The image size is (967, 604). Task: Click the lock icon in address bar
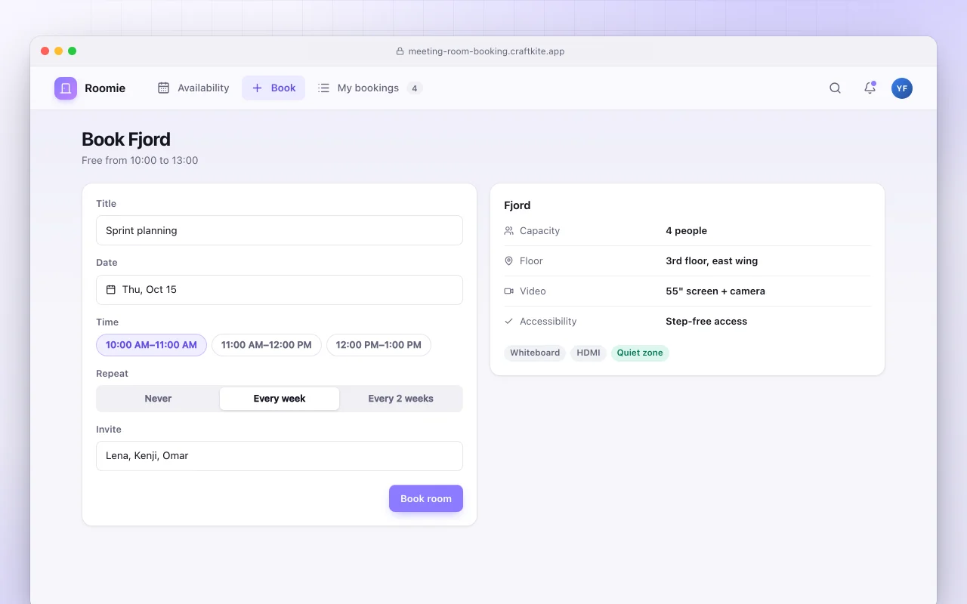pos(400,51)
